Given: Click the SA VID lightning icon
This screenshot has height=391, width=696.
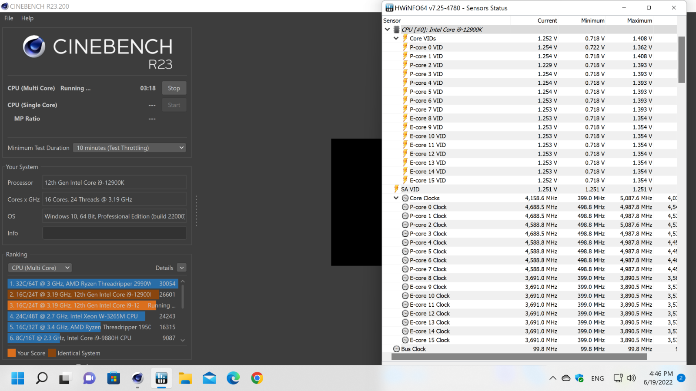Looking at the screenshot, I should point(396,189).
